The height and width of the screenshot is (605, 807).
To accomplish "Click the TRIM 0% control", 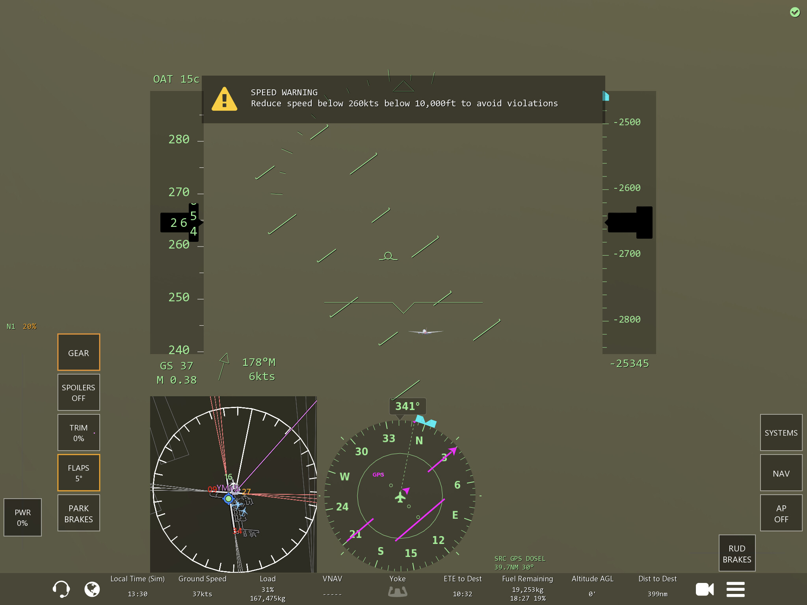I will click(x=79, y=432).
